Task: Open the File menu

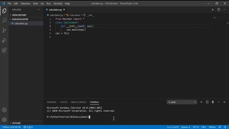Action: click(x=10, y=3)
